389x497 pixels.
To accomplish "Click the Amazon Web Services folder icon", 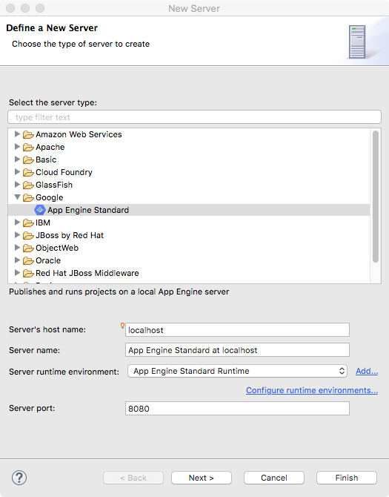I will tap(28, 135).
